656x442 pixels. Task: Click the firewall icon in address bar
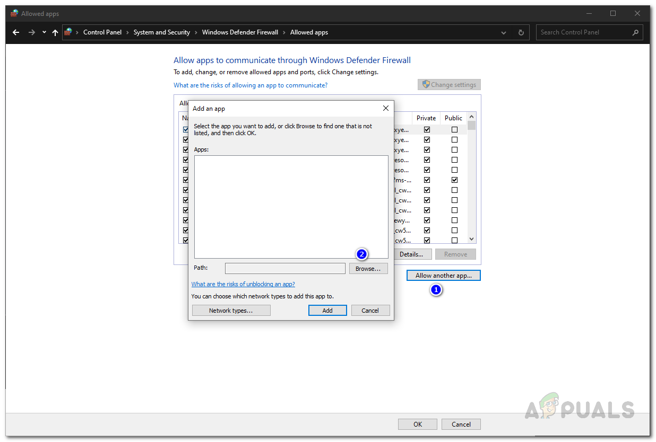click(68, 32)
